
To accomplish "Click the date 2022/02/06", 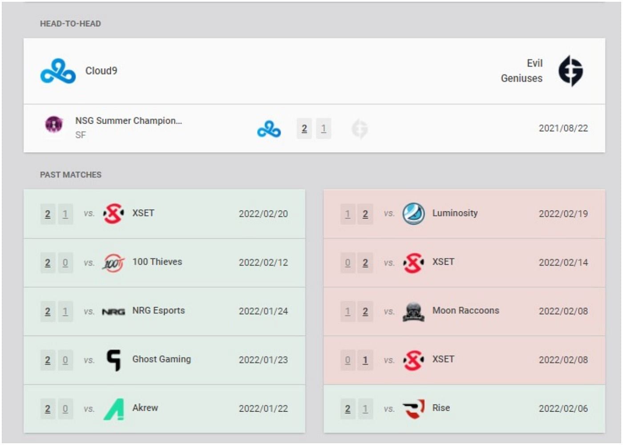I will point(563,409).
